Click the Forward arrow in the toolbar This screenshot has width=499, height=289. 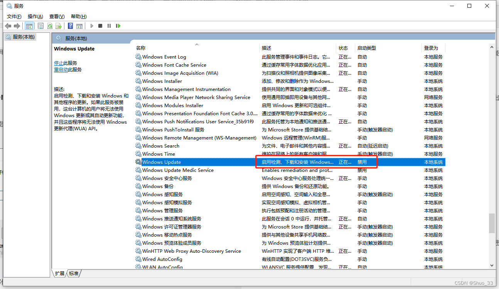[x=17, y=26]
